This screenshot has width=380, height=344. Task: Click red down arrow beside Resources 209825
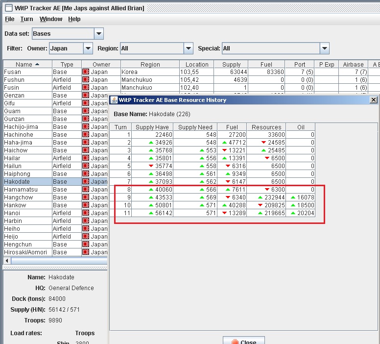coord(261,205)
